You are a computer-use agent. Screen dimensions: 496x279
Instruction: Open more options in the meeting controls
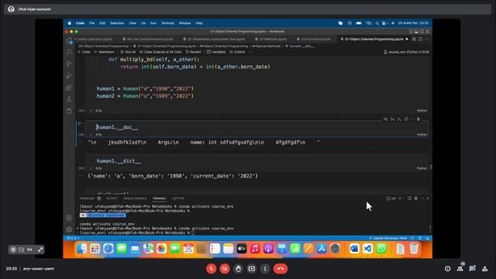265,269
